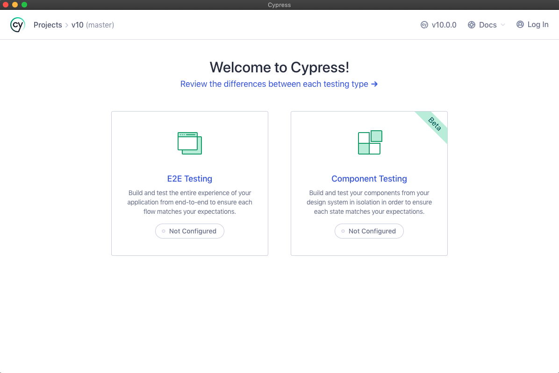The width and height of the screenshot is (559, 373).
Task: Click the E2E Testing browser windows icon
Action: point(190,143)
